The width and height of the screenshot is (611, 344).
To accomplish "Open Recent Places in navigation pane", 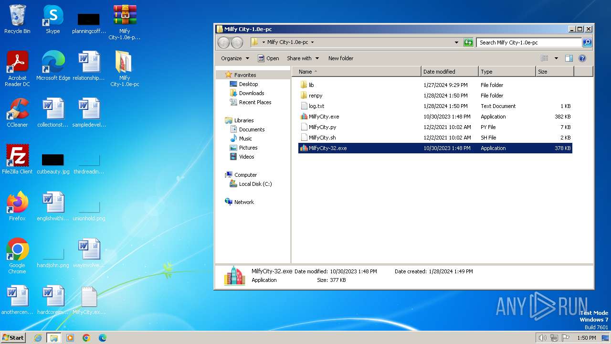I will tap(251, 102).
